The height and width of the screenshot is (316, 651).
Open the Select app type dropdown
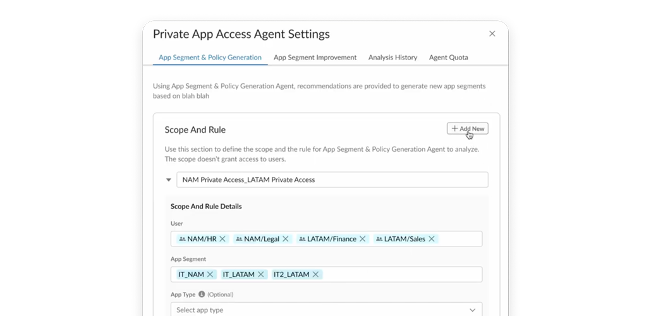(x=326, y=310)
